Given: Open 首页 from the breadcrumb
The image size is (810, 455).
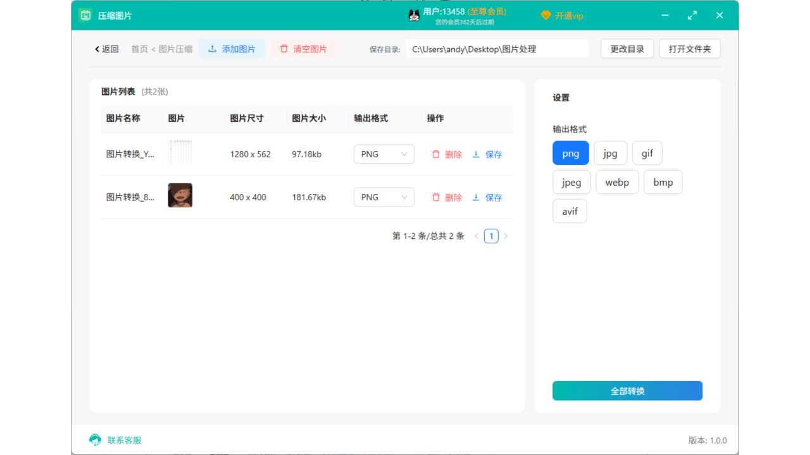Looking at the screenshot, I should coord(139,49).
